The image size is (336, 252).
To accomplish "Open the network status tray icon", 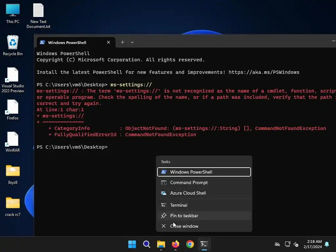I will click(287, 244).
